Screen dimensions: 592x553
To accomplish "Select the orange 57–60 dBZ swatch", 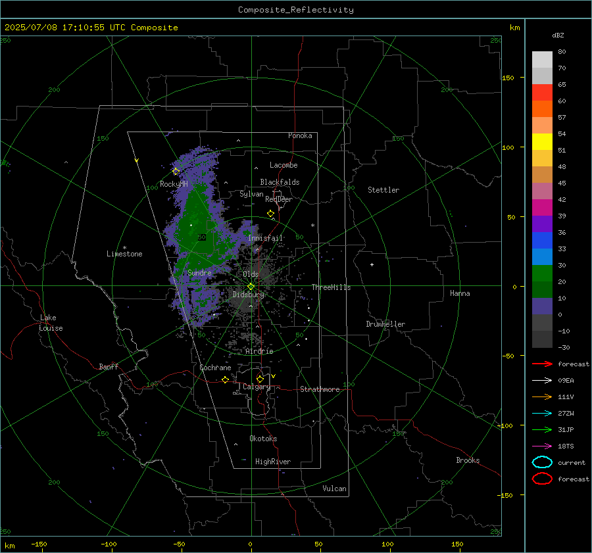I will [x=542, y=108].
